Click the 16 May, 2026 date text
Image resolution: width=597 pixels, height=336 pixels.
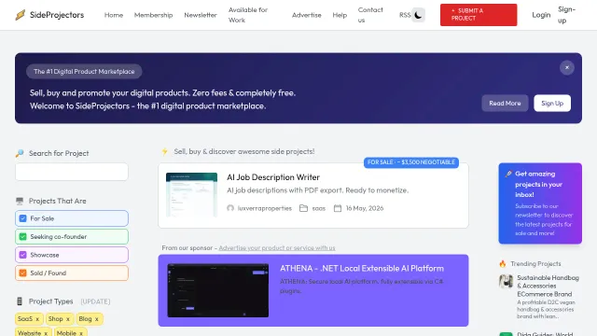tap(365, 208)
